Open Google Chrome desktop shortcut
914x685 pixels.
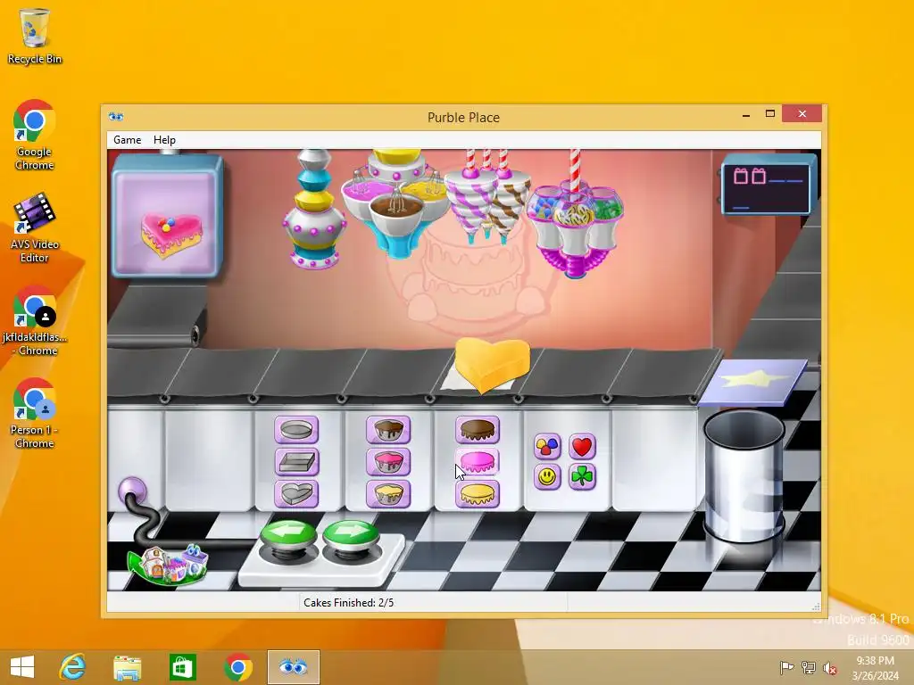[x=35, y=136]
